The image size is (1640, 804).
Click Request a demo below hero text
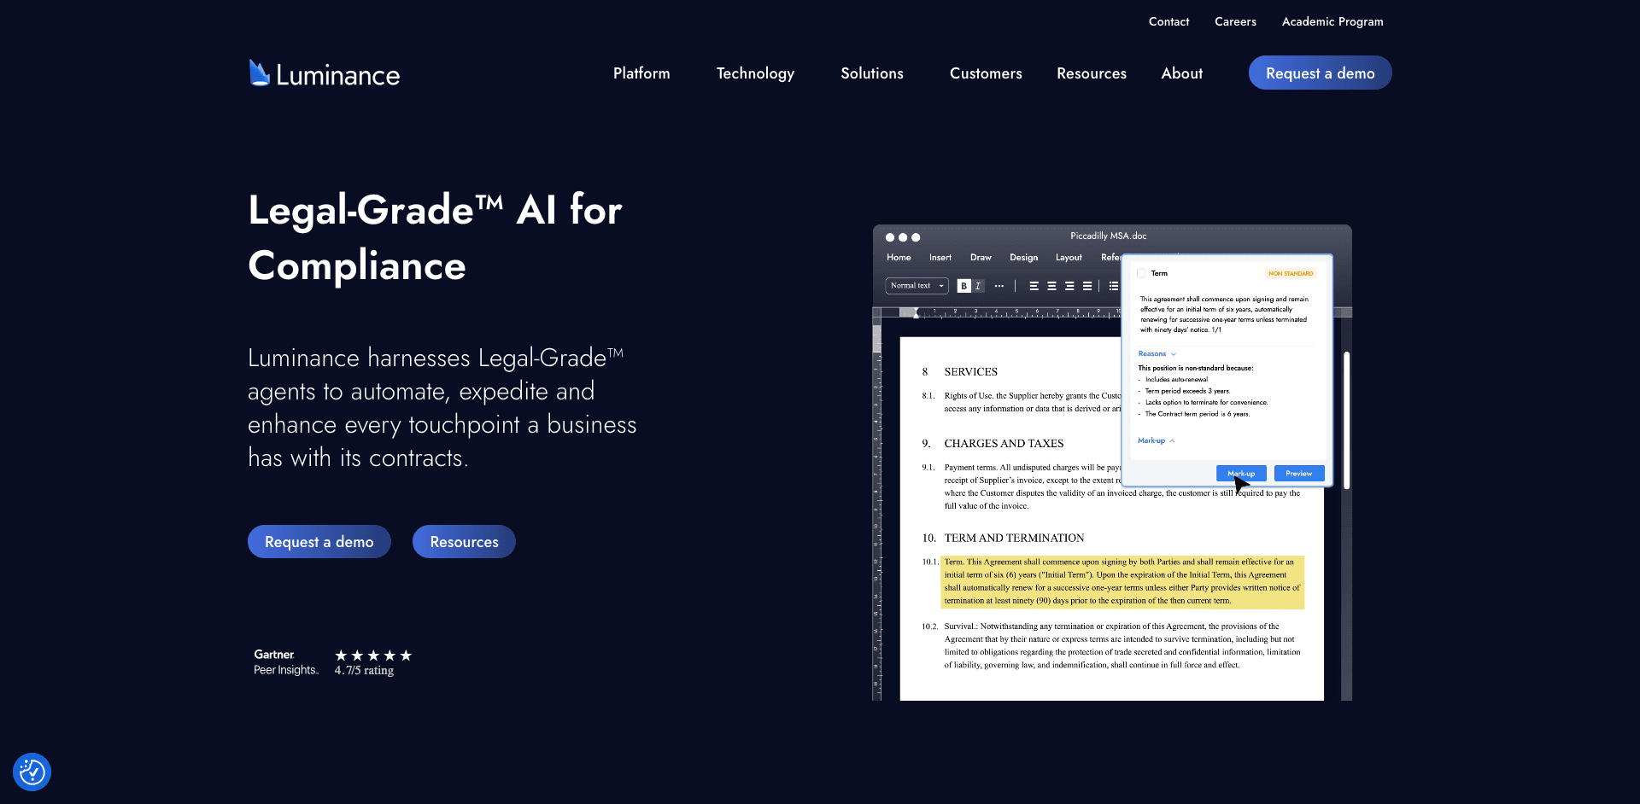coord(319,541)
